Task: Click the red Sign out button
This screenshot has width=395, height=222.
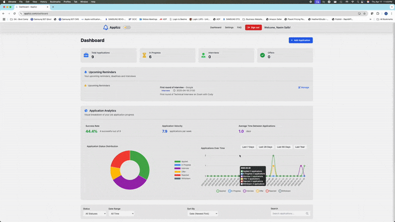Action: click(x=253, y=28)
